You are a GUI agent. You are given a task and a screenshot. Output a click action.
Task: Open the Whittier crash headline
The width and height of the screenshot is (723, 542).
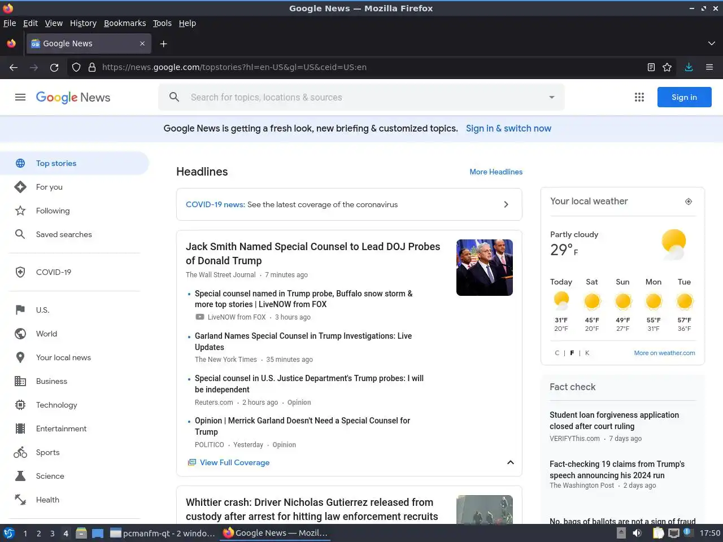coord(312,509)
